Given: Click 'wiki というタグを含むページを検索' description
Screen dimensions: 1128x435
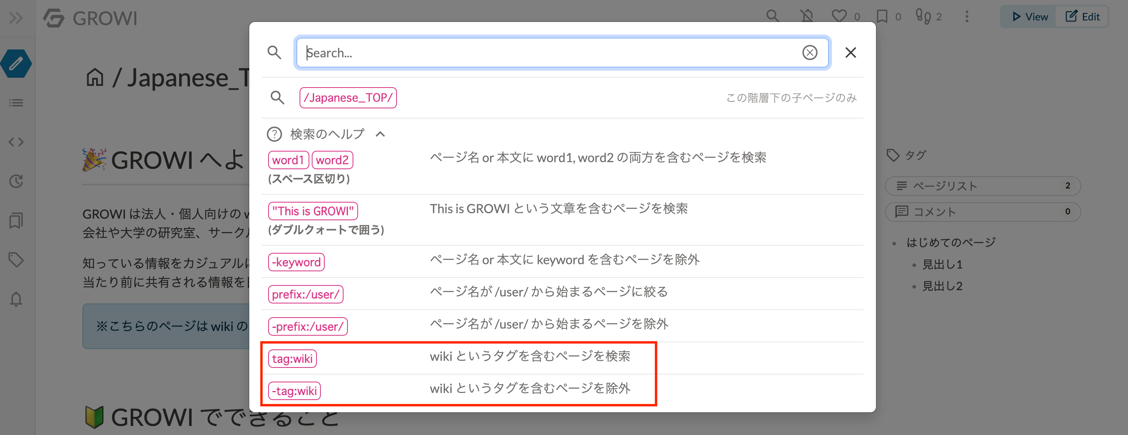Looking at the screenshot, I should 530,356.
